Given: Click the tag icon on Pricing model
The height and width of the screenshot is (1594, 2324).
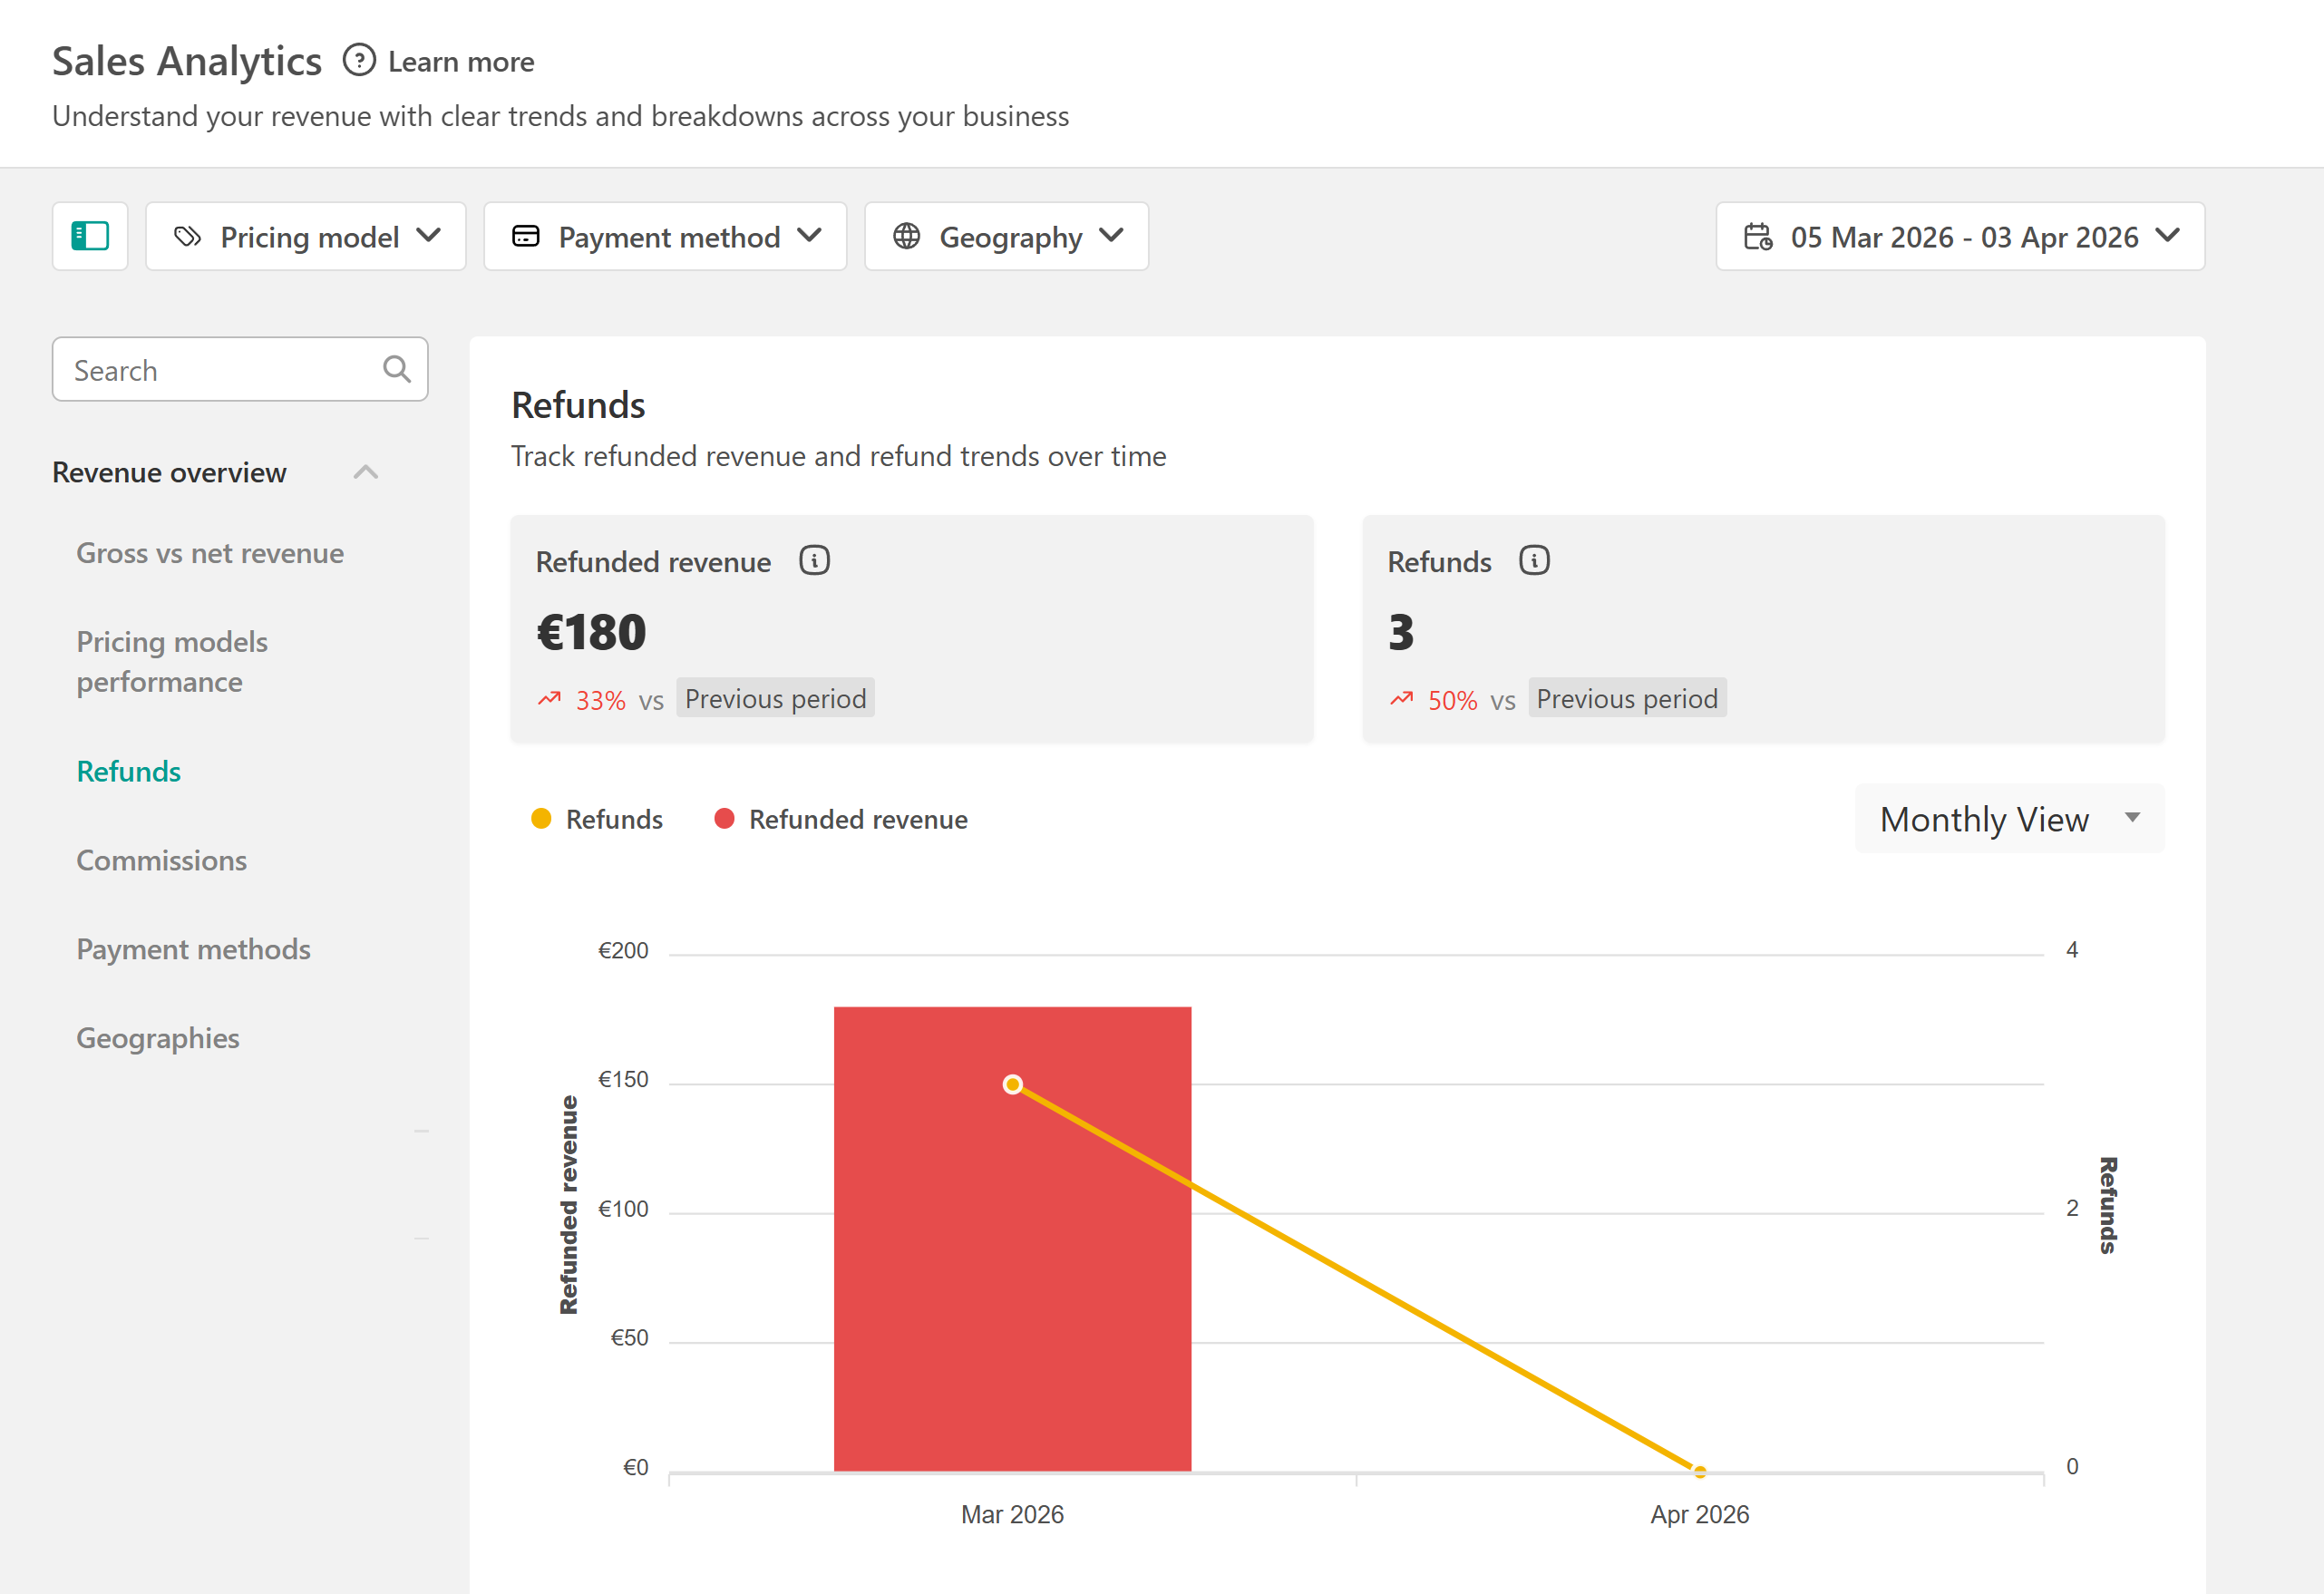Looking at the screenshot, I should [188, 237].
